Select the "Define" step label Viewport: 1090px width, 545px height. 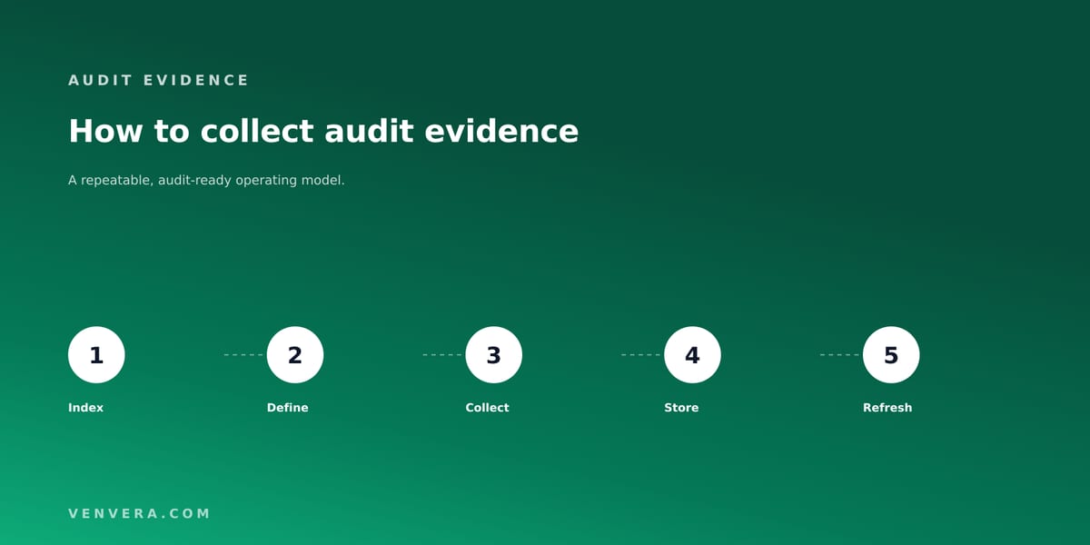288,408
